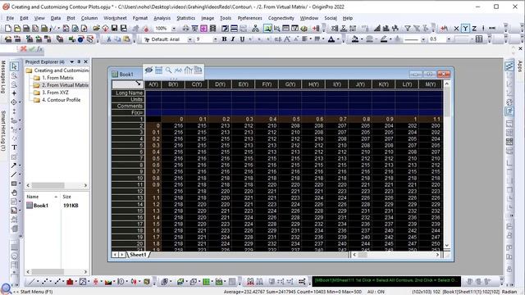525x295 pixels.
Task: Select the Text tool (T)
Action: 14,147
